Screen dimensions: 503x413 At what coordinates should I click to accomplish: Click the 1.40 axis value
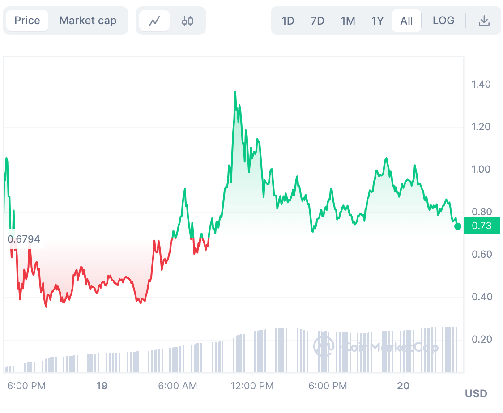481,84
